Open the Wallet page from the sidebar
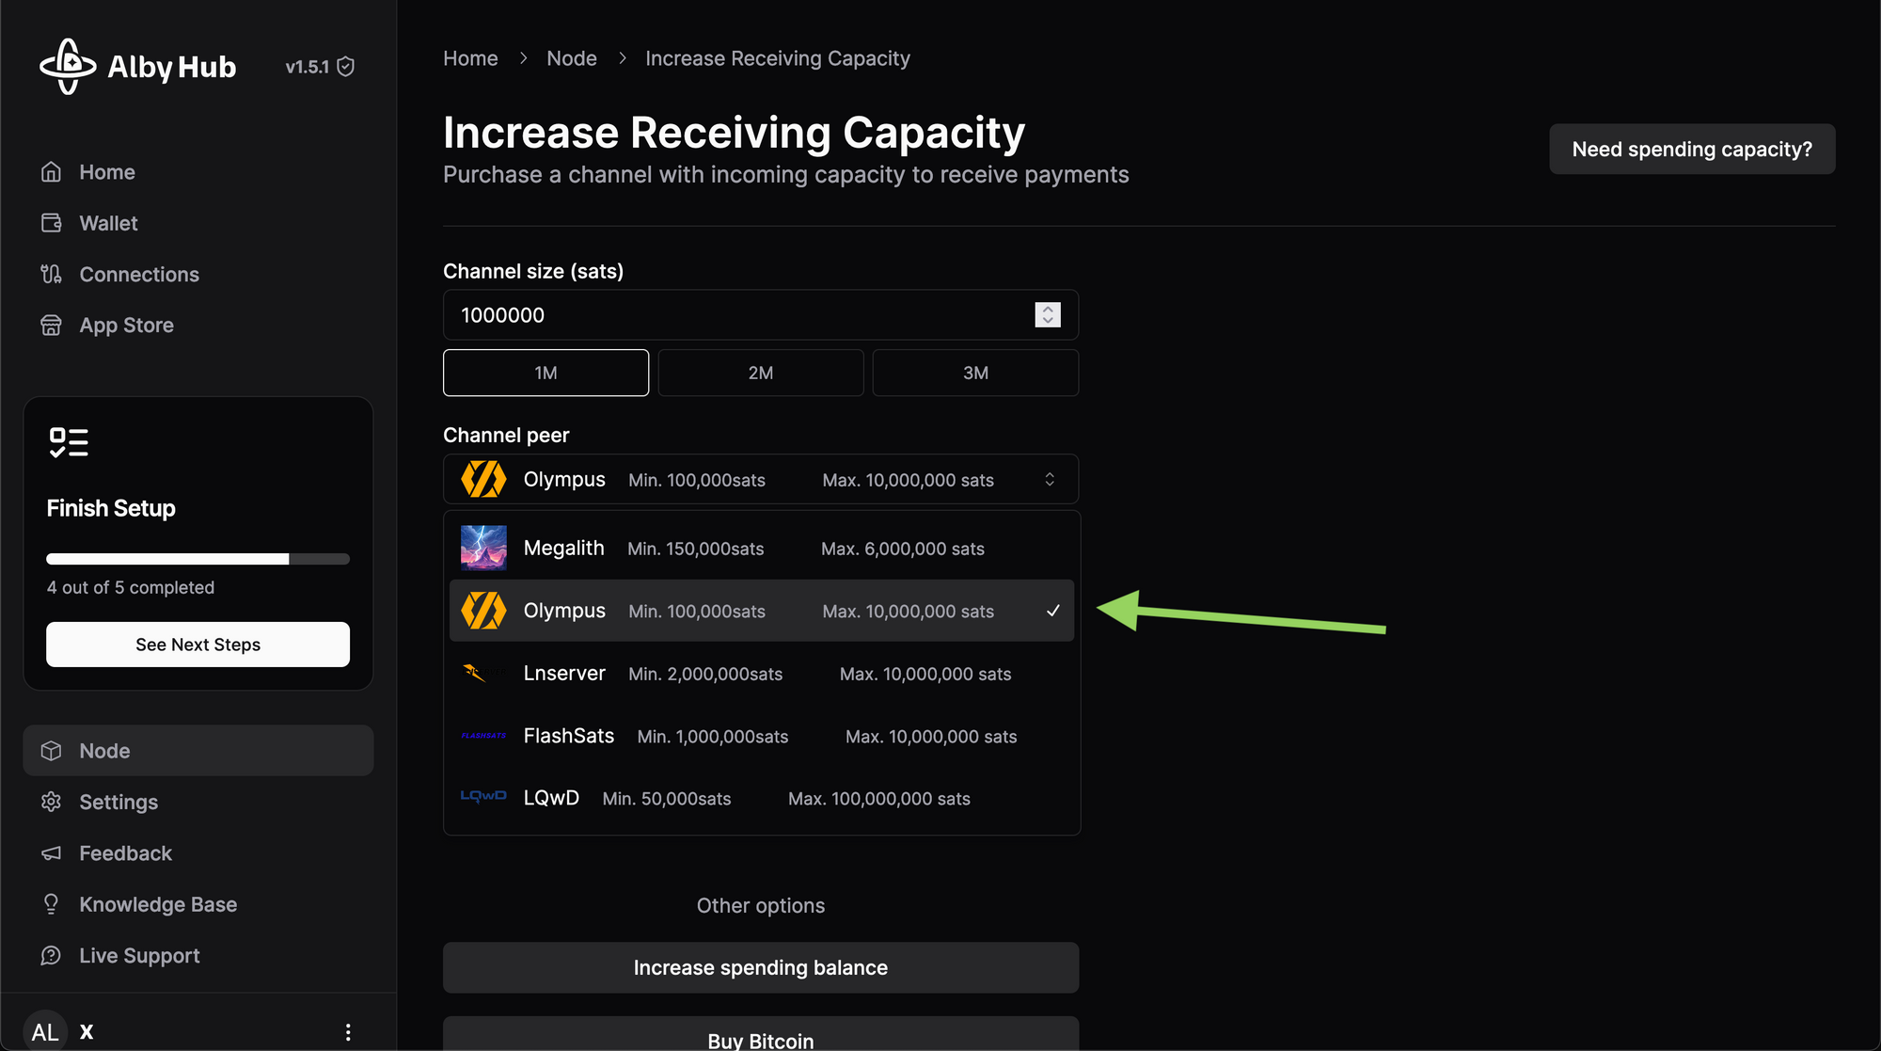The width and height of the screenshot is (1881, 1051). click(108, 223)
